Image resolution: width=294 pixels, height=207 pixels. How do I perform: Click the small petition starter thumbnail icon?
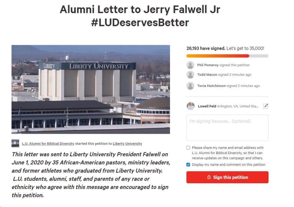(x=15, y=143)
